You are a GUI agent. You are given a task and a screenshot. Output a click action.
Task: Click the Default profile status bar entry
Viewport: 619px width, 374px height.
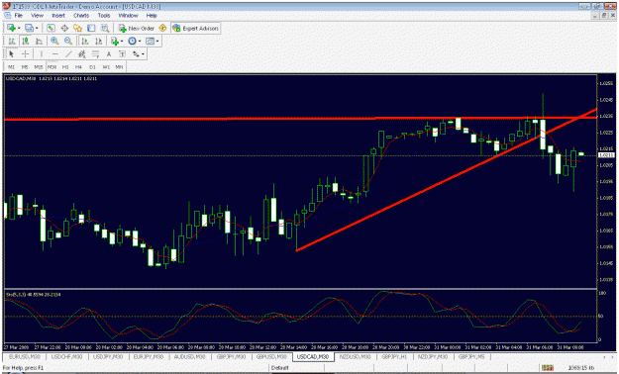pos(280,368)
